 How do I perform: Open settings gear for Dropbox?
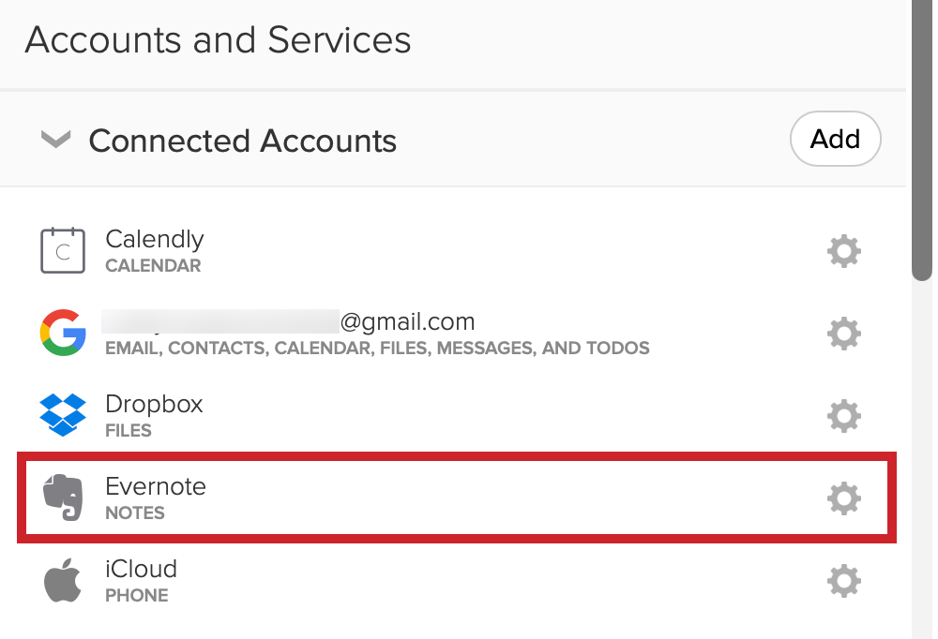(x=844, y=416)
